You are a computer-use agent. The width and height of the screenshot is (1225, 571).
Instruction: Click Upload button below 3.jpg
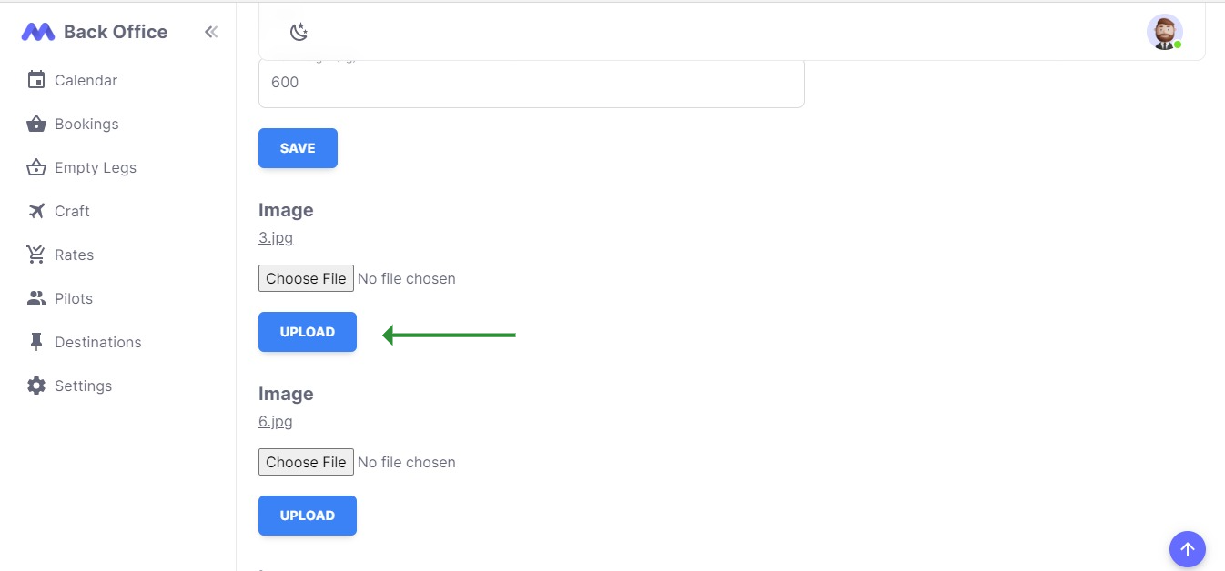click(308, 332)
